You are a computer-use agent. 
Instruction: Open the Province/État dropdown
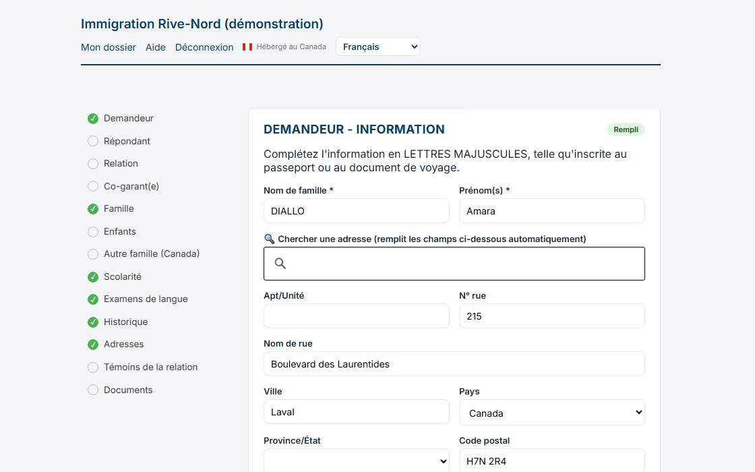pyautogui.click(x=357, y=461)
